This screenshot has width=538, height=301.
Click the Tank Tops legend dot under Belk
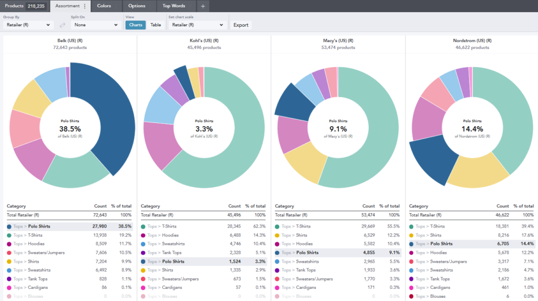(9, 278)
